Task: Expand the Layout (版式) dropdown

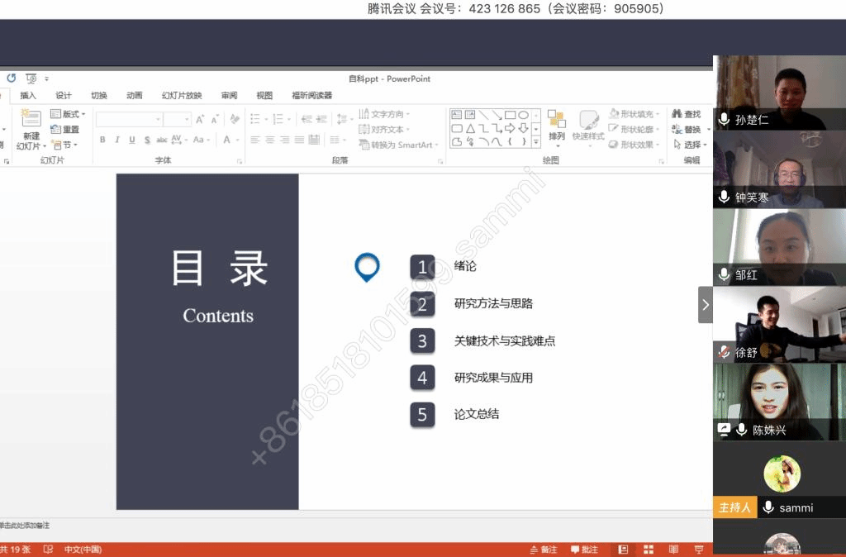Action: (x=68, y=114)
